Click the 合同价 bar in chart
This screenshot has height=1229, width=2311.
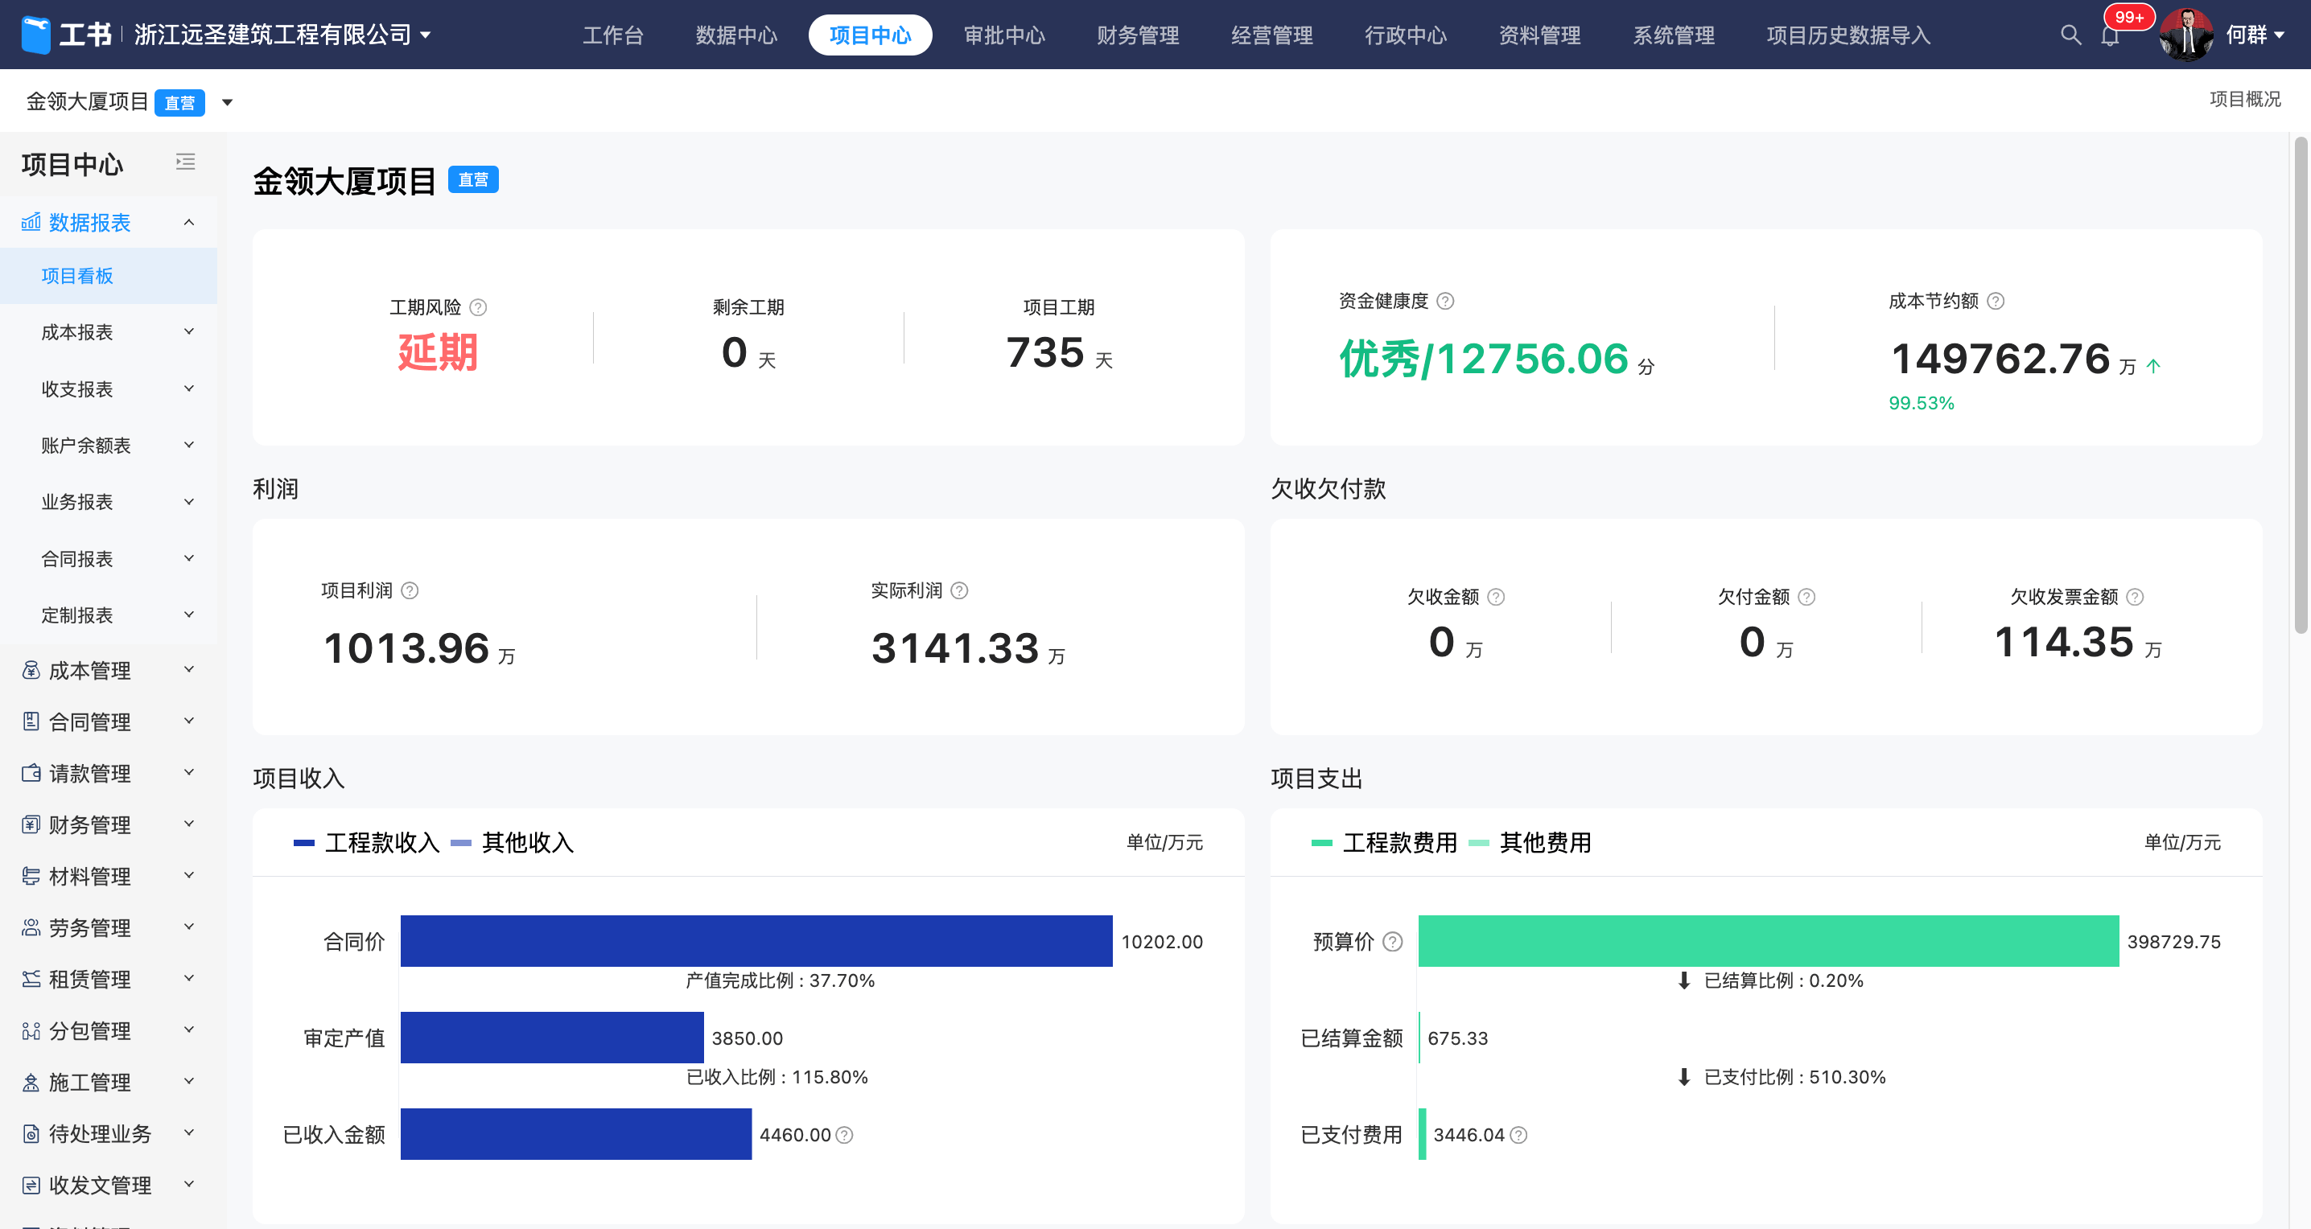click(756, 940)
